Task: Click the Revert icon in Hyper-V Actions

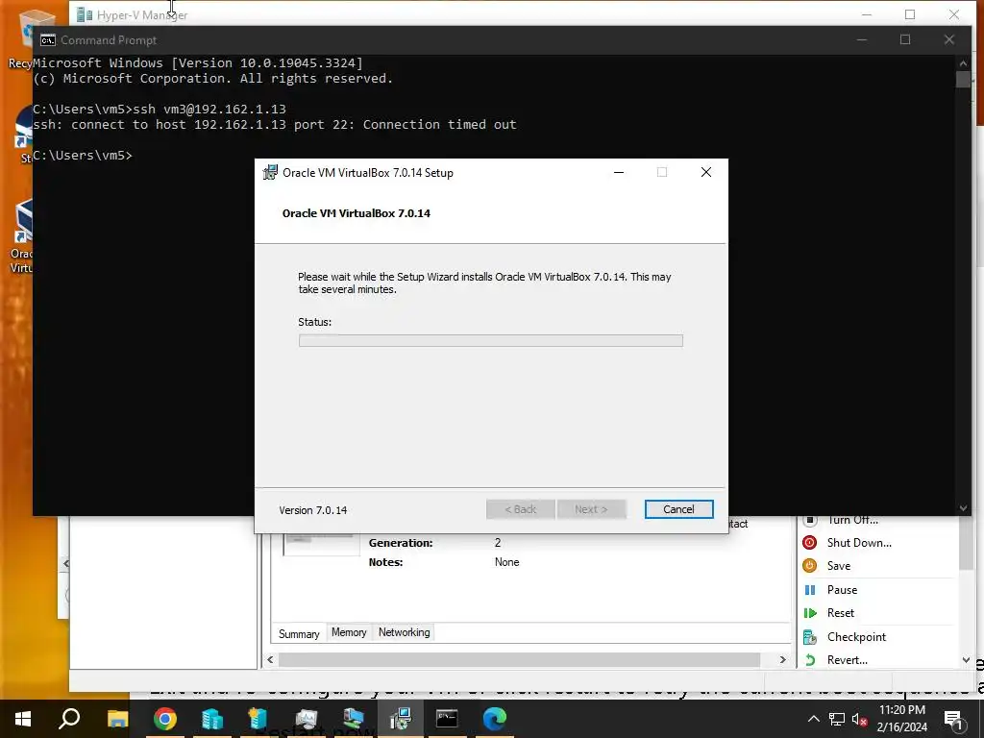Action: (809, 660)
